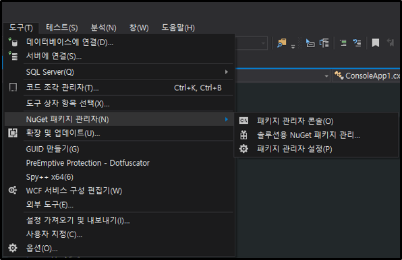Click the ConsoleApp1 class icon

pyautogui.click(x=339, y=75)
